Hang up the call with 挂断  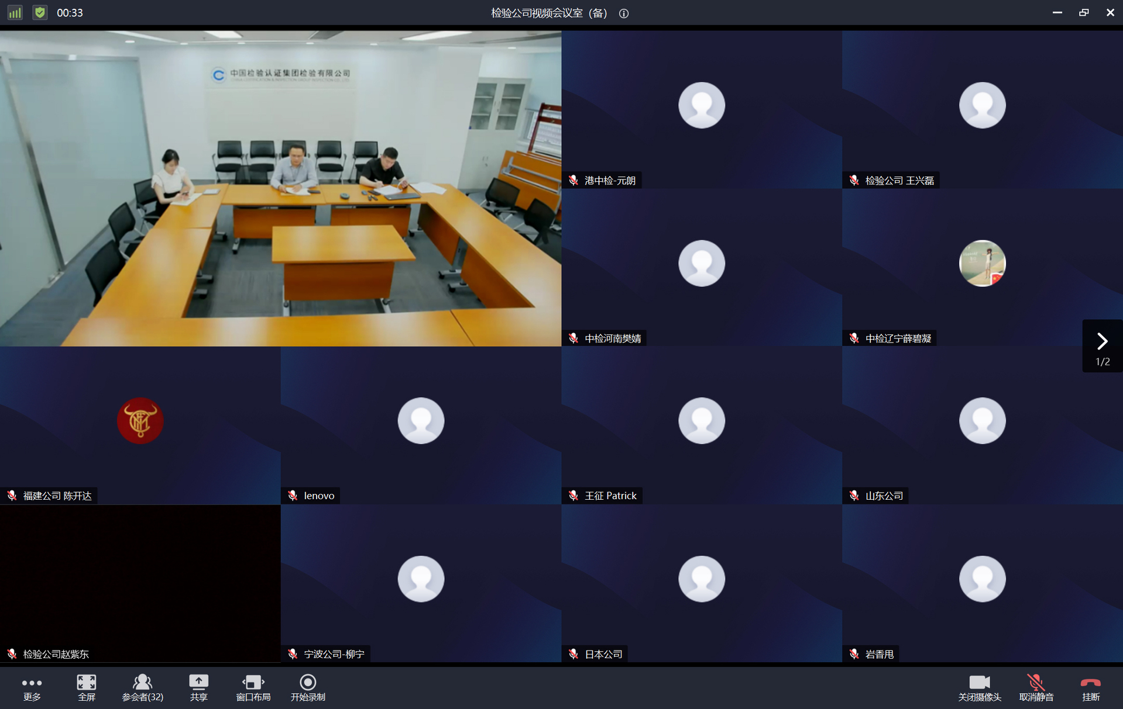click(x=1091, y=688)
